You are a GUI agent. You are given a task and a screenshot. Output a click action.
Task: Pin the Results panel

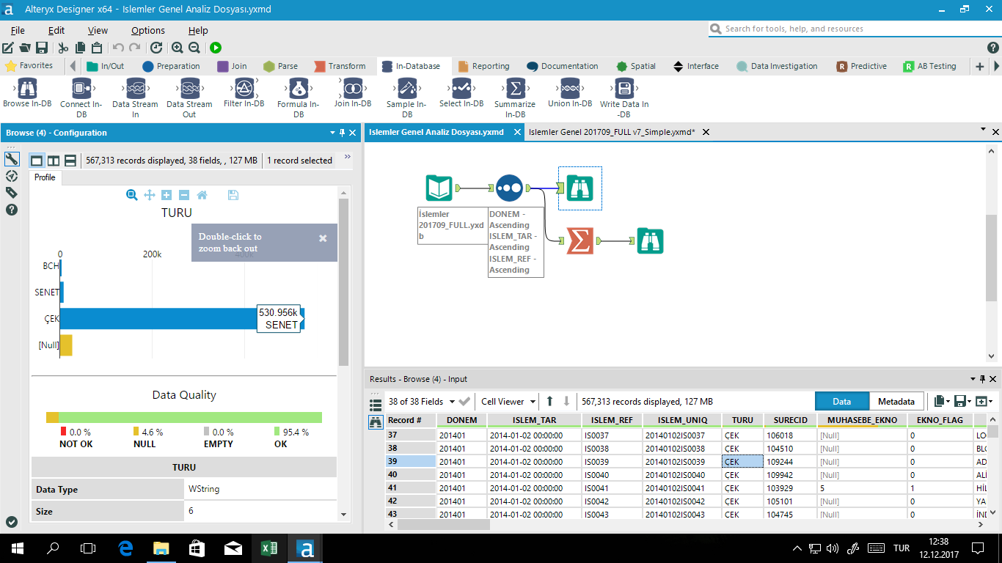click(x=981, y=379)
